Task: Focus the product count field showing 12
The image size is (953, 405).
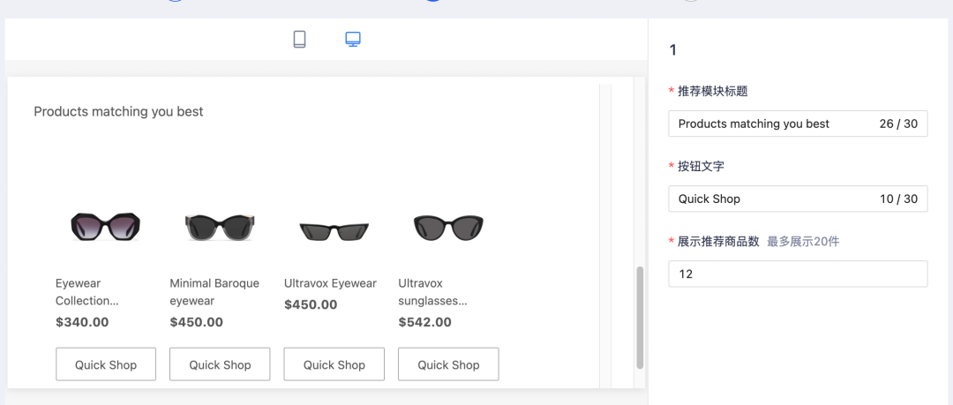Action: 798,274
